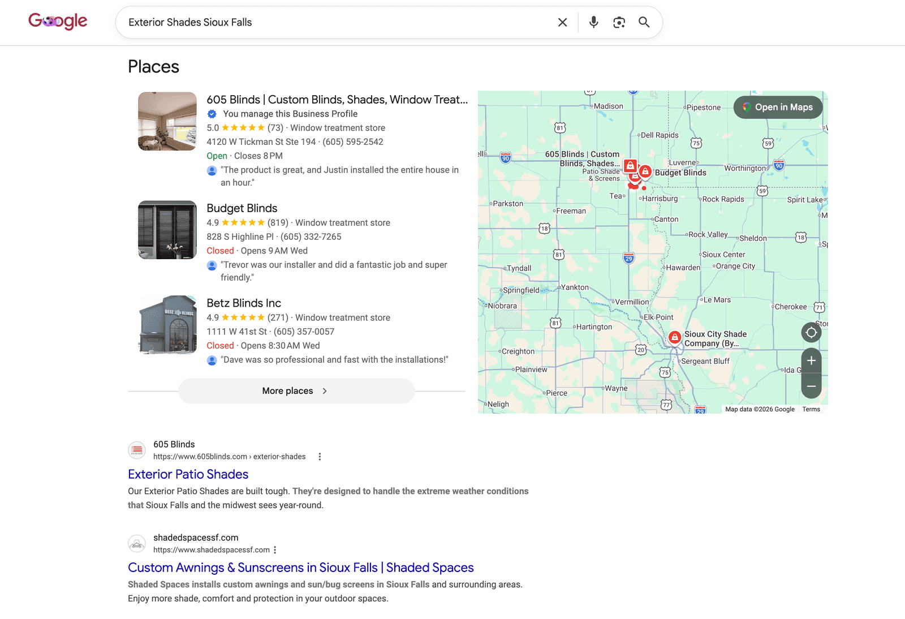Open the Betz Blinds Inc place title
This screenshot has width=905, height=619.
pos(244,303)
